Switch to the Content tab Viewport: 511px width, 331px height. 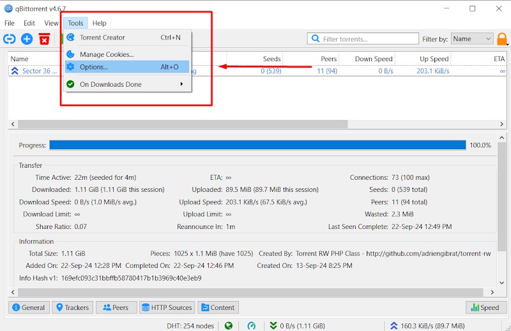[x=218, y=307]
